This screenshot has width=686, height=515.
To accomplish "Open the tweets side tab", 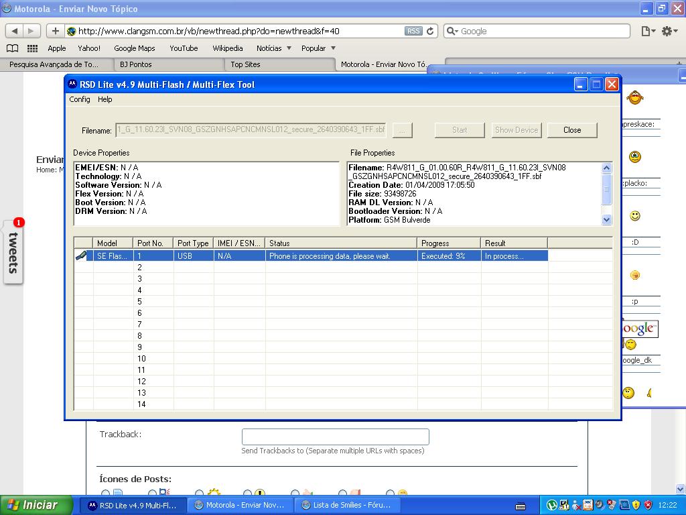I will click(x=13, y=252).
